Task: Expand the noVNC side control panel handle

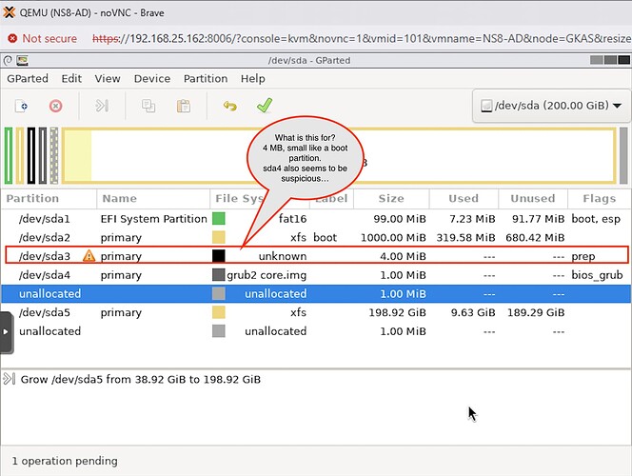Action: click(6, 332)
